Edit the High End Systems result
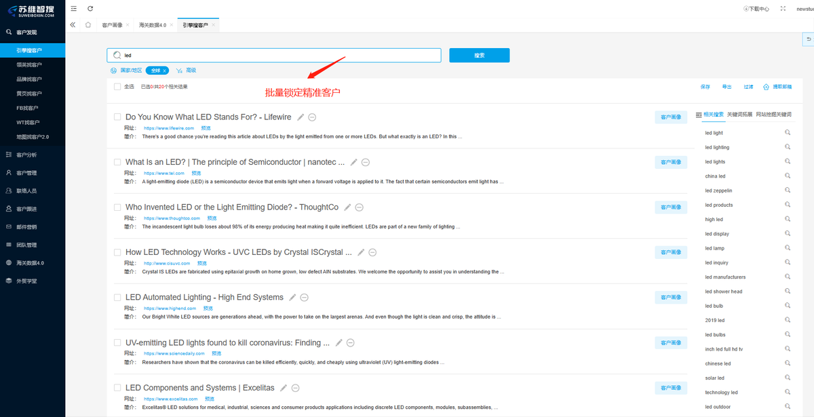This screenshot has height=417, width=814. coord(293,298)
